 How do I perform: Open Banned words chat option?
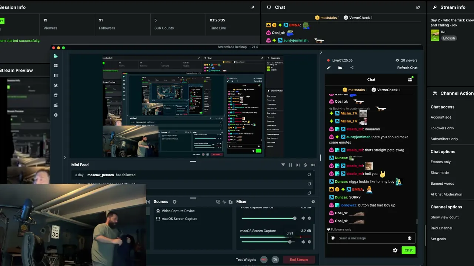tap(442, 184)
